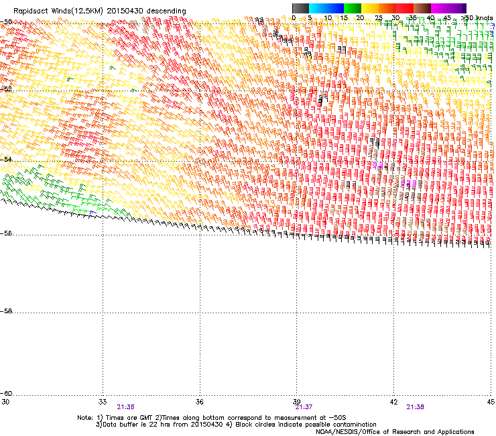Viewport: 496px width, 436px height.
Task: Click the red 30-35 knots legend swatch
Action: 405,8
